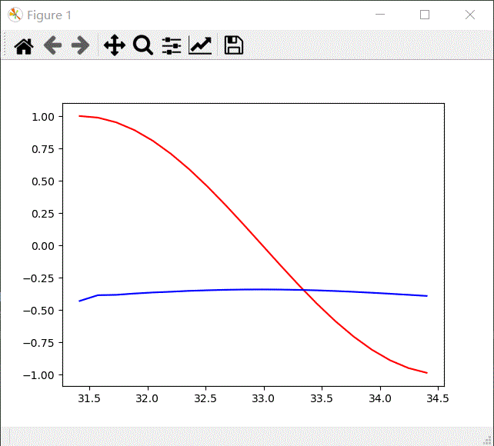This screenshot has width=494, height=446.
Task: Close the Figure 1 window
Action: point(470,15)
